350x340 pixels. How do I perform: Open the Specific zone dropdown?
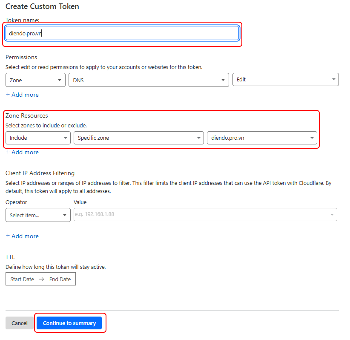click(139, 138)
